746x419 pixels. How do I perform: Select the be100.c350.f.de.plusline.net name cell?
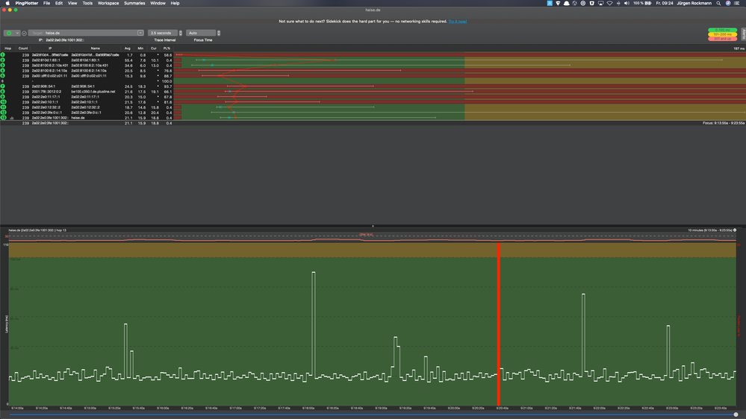pos(93,92)
